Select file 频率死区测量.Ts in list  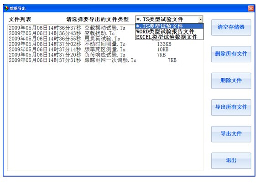coord(105,49)
